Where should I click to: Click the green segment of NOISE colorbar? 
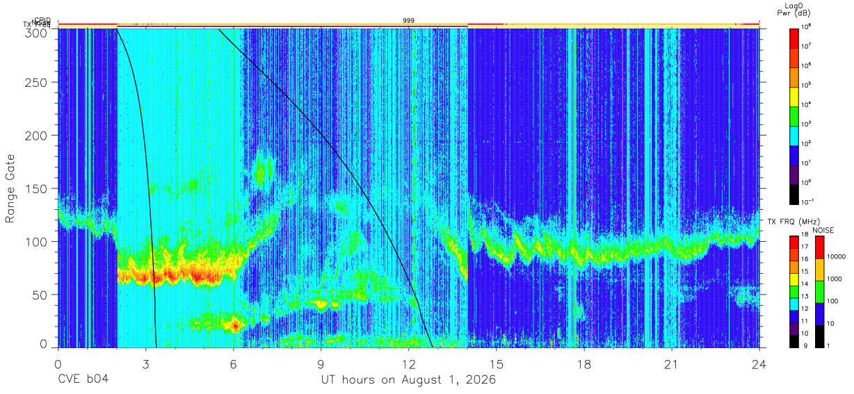coord(819,291)
